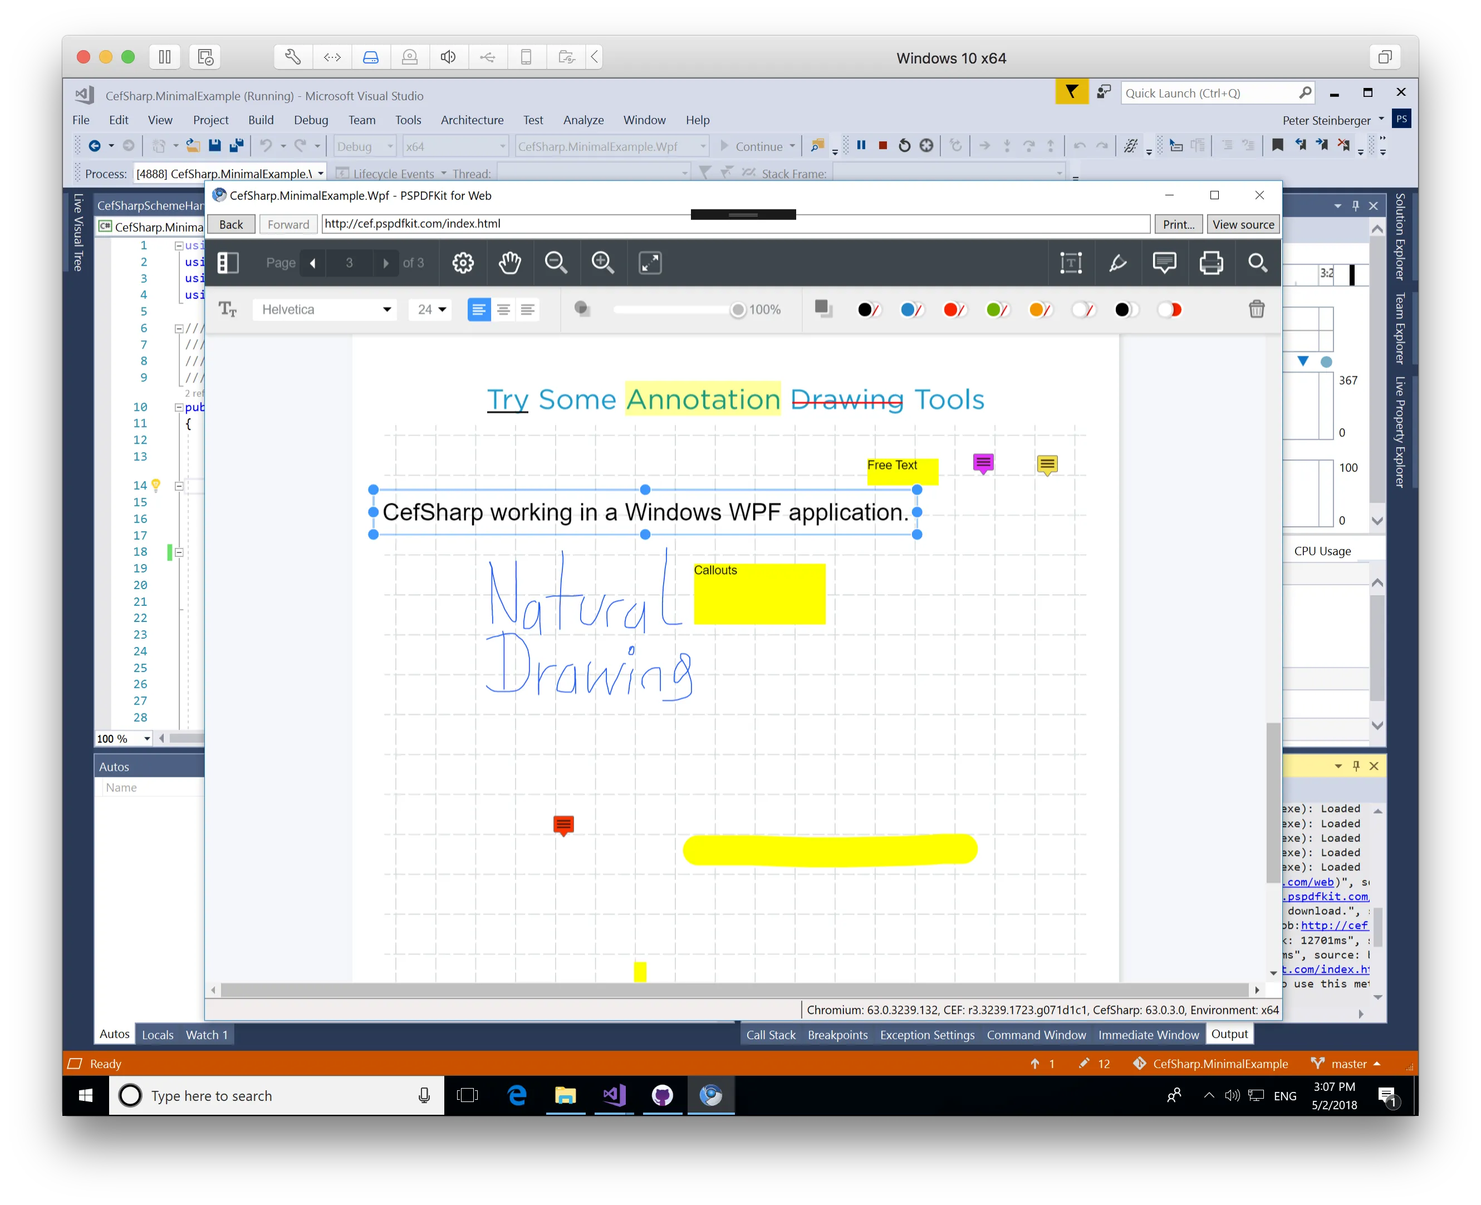
Task: Click the Save All icon in Visual Studio
Action: tap(237, 146)
